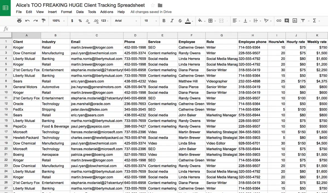Click the Insert chart icon
Screen dimensions: 328x193
tap(295, 21)
